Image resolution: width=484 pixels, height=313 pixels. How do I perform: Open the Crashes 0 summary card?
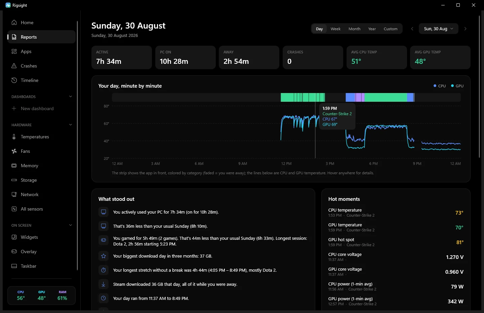coord(313,57)
